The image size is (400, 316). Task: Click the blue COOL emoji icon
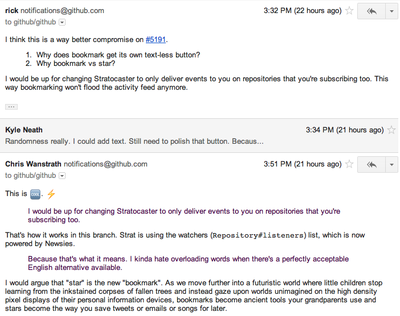coord(35,194)
